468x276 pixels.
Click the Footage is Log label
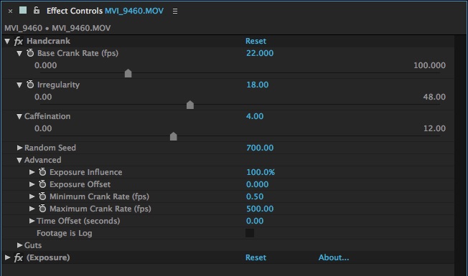click(x=64, y=234)
